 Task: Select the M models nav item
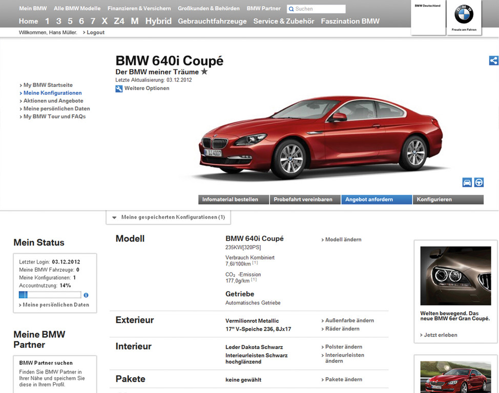click(x=135, y=21)
